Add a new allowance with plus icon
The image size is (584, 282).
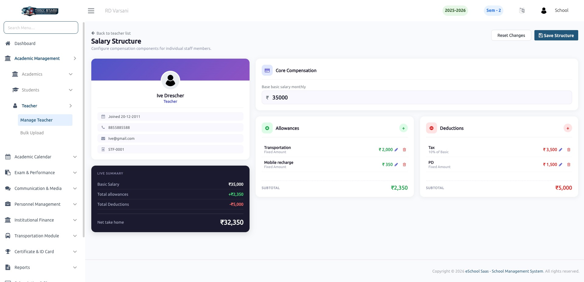click(x=404, y=128)
